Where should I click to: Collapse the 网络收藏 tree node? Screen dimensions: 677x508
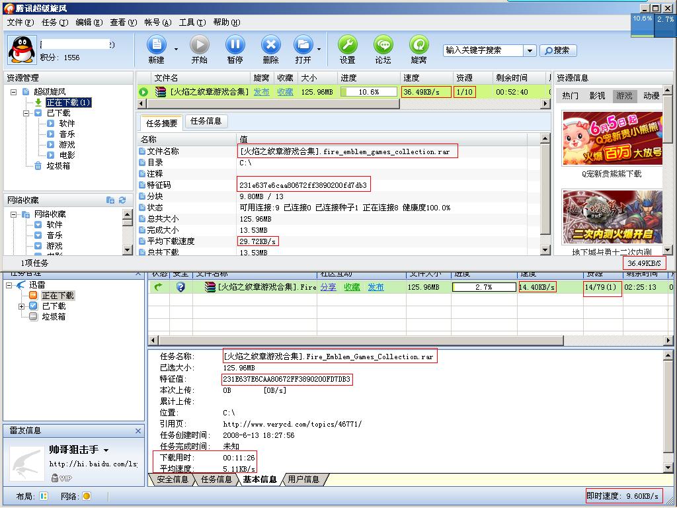[x=13, y=214]
